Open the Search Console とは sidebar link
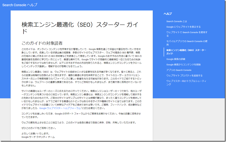226x142 pixels. [176, 21]
